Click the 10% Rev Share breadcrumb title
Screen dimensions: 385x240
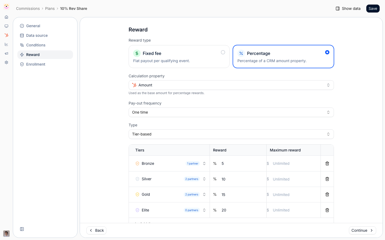tap(74, 9)
